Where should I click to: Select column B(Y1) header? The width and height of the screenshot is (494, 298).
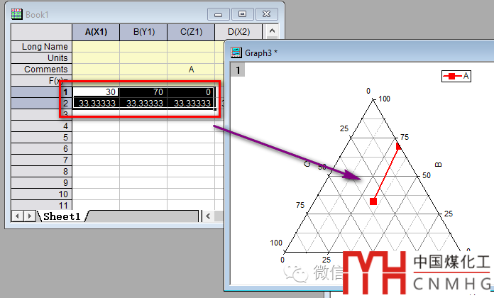143,32
